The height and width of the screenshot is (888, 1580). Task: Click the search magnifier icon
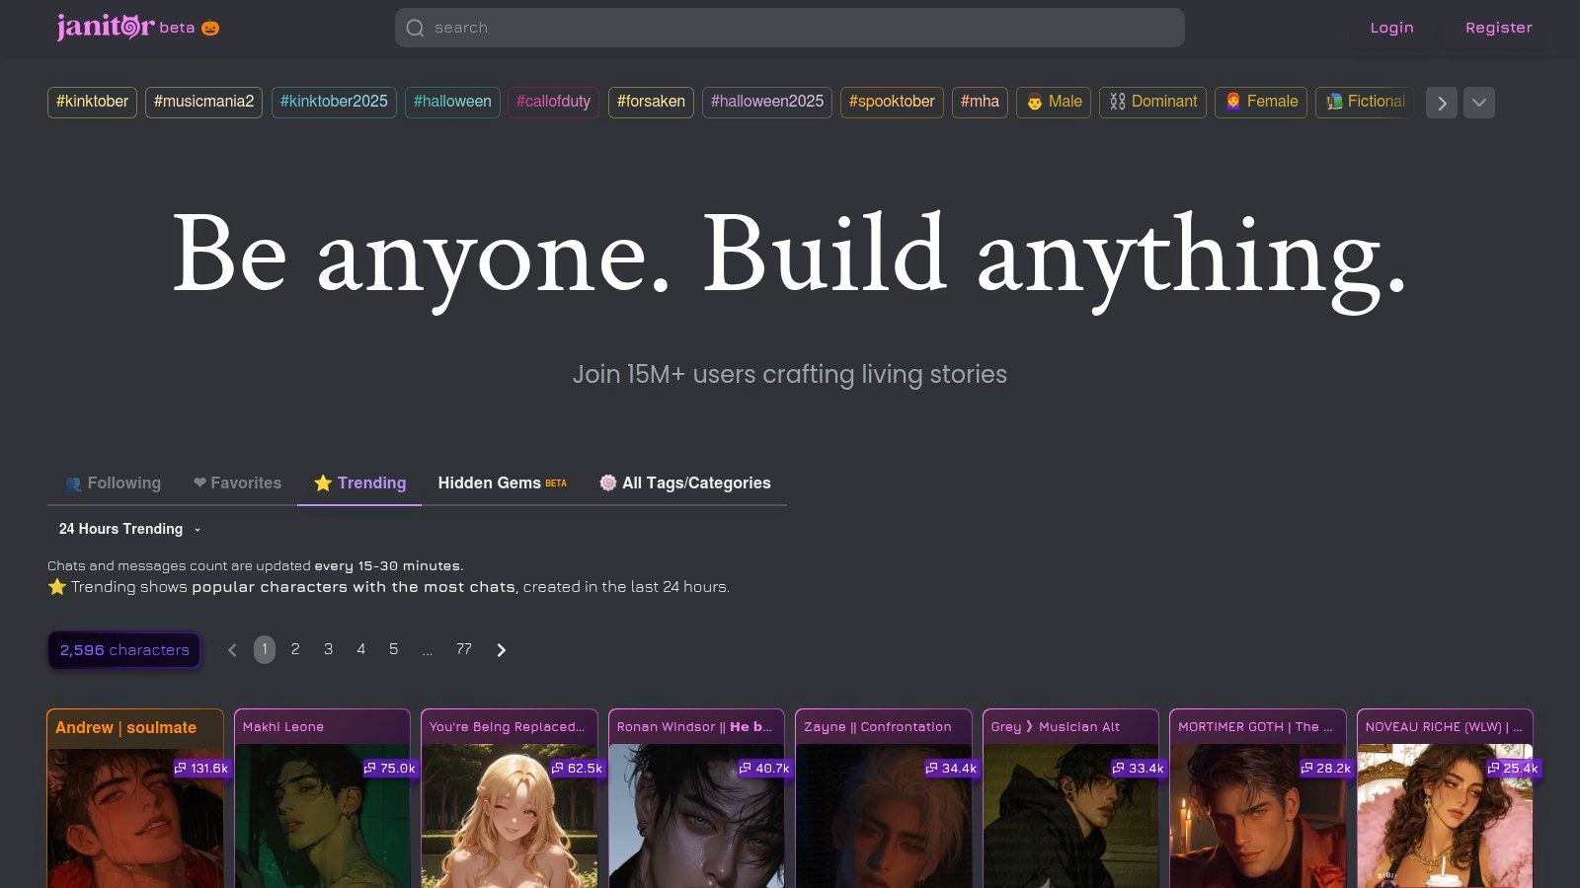pyautogui.click(x=416, y=28)
